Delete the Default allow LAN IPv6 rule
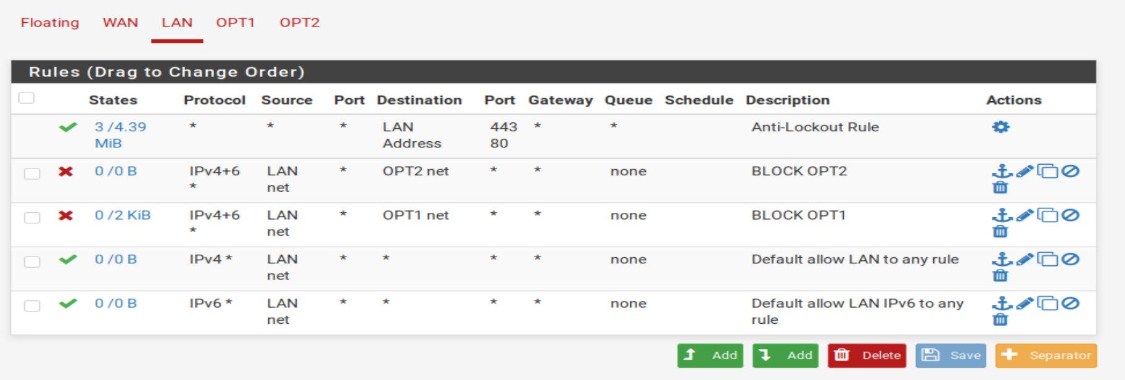The width and height of the screenshot is (1125, 380). (x=1000, y=320)
